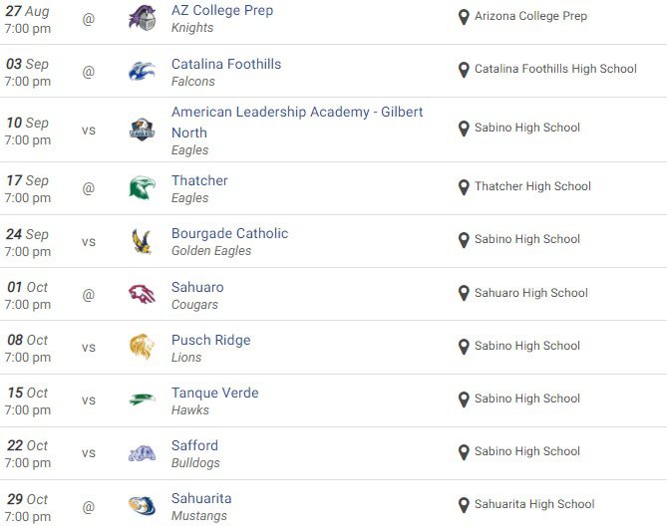
Task: Click the Sahuaro High School location text
Action: [530, 293]
